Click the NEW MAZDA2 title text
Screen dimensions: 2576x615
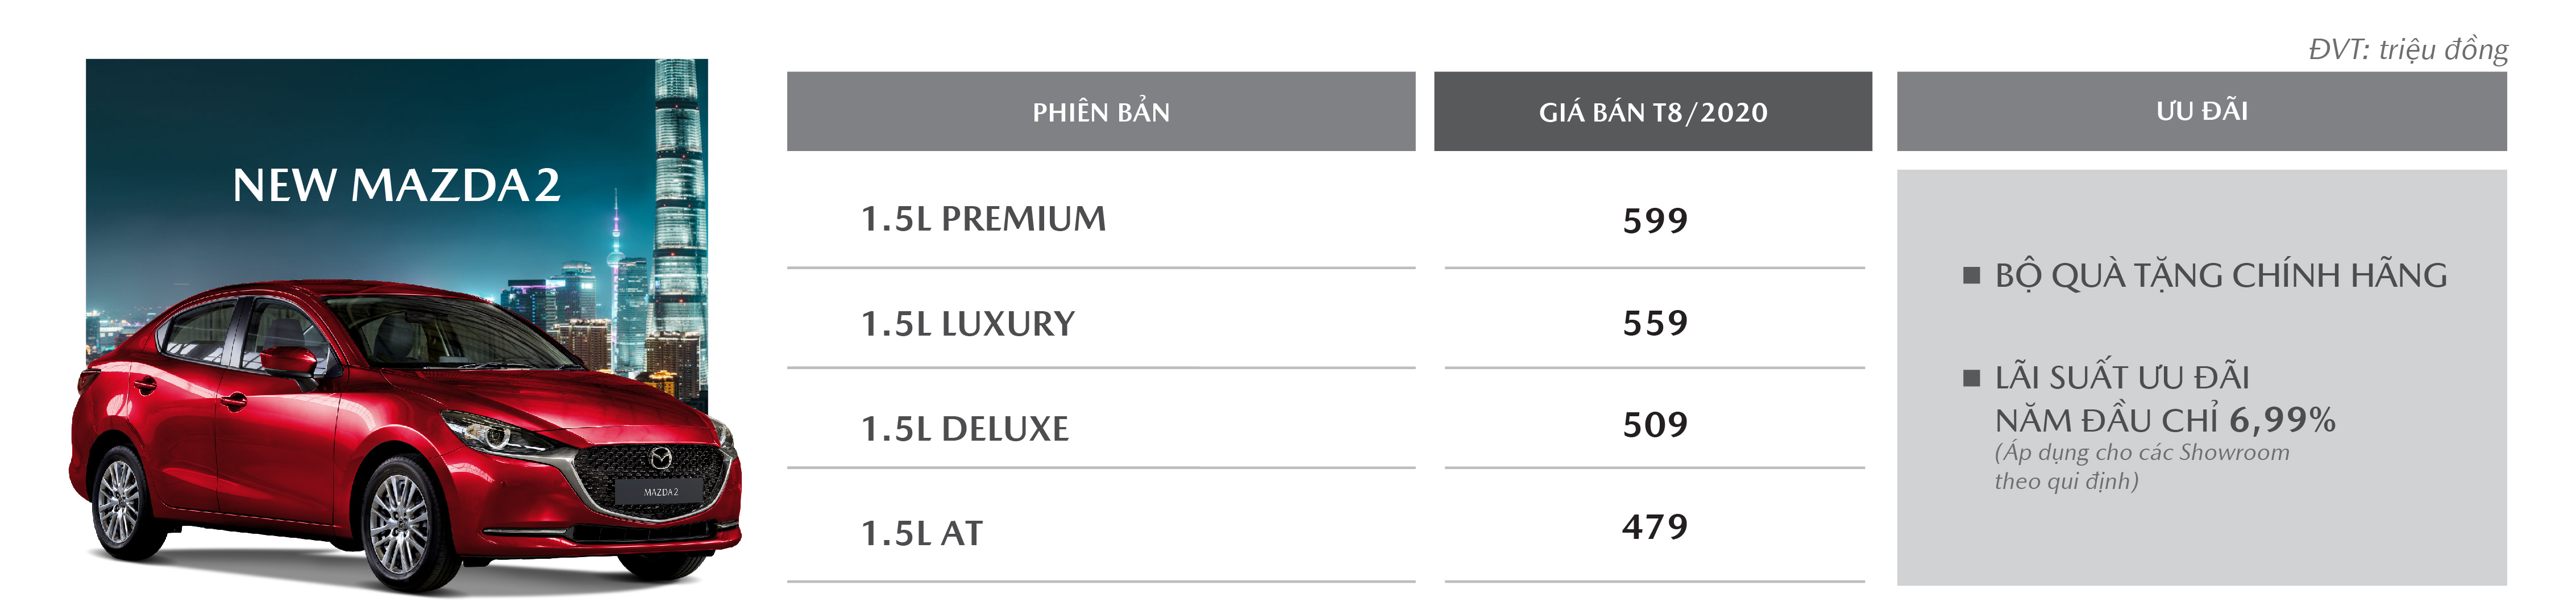coord(396,186)
